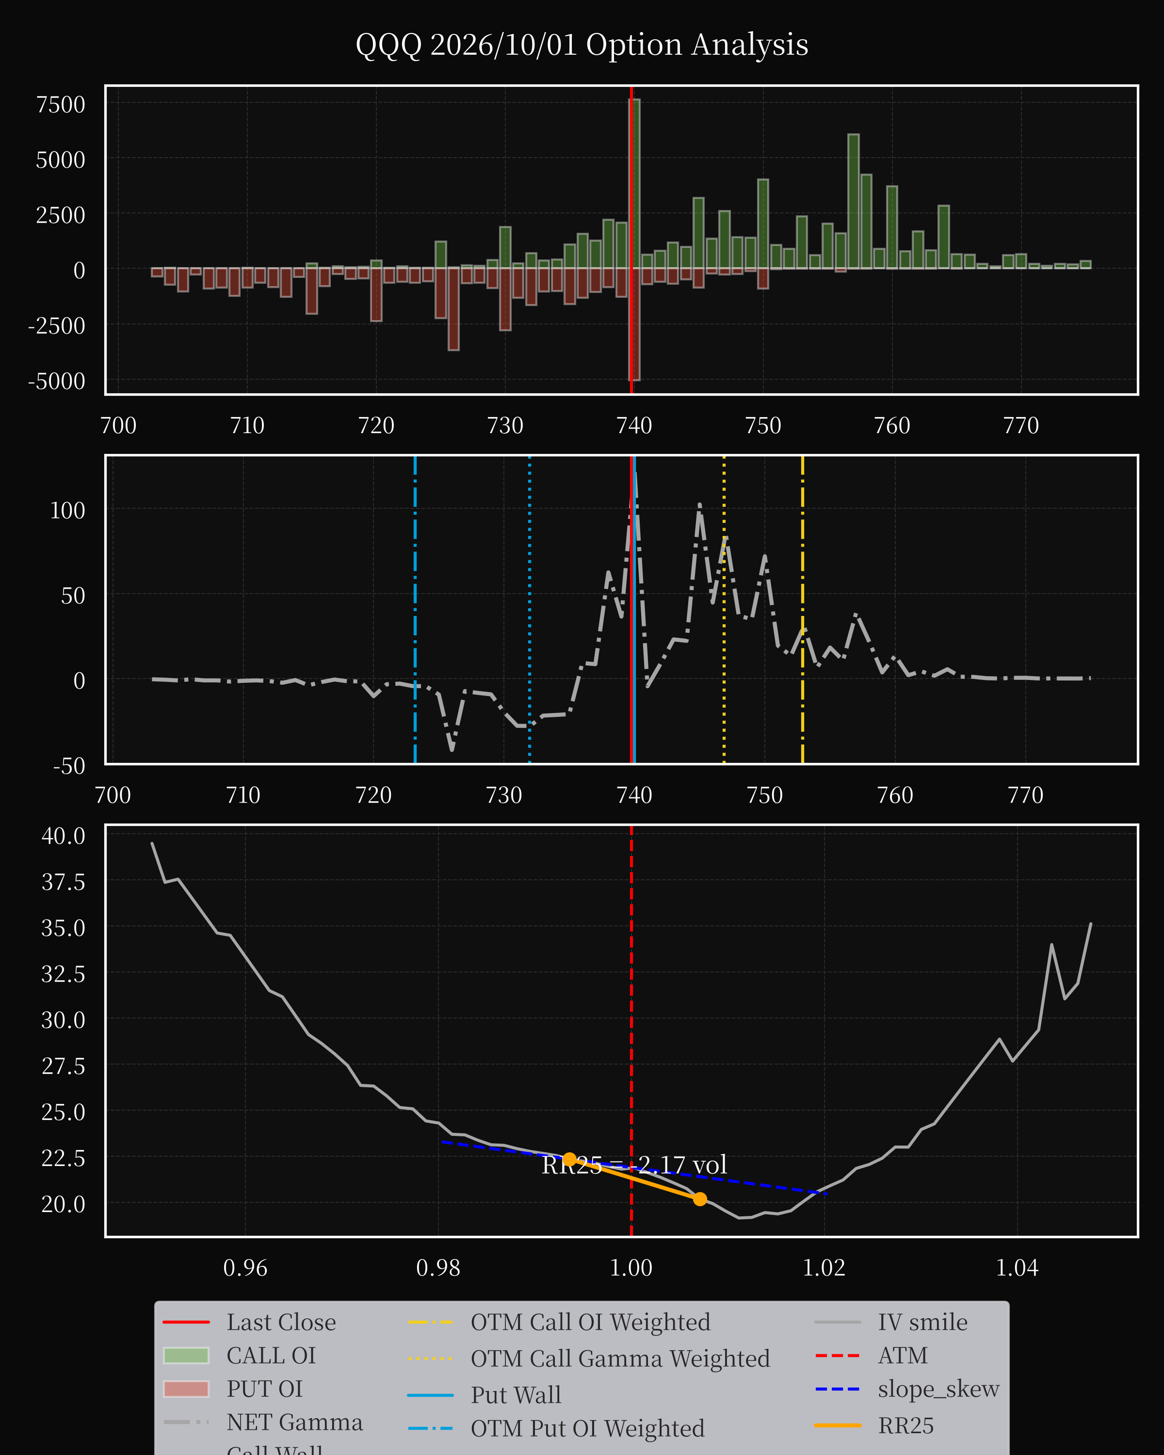Click the 22.5 tick on the IV chart
The width and height of the screenshot is (1164, 1455).
click(x=64, y=1158)
